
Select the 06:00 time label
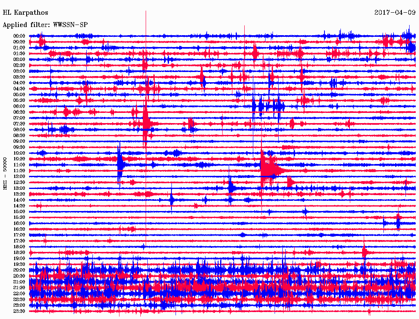click(19, 106)
